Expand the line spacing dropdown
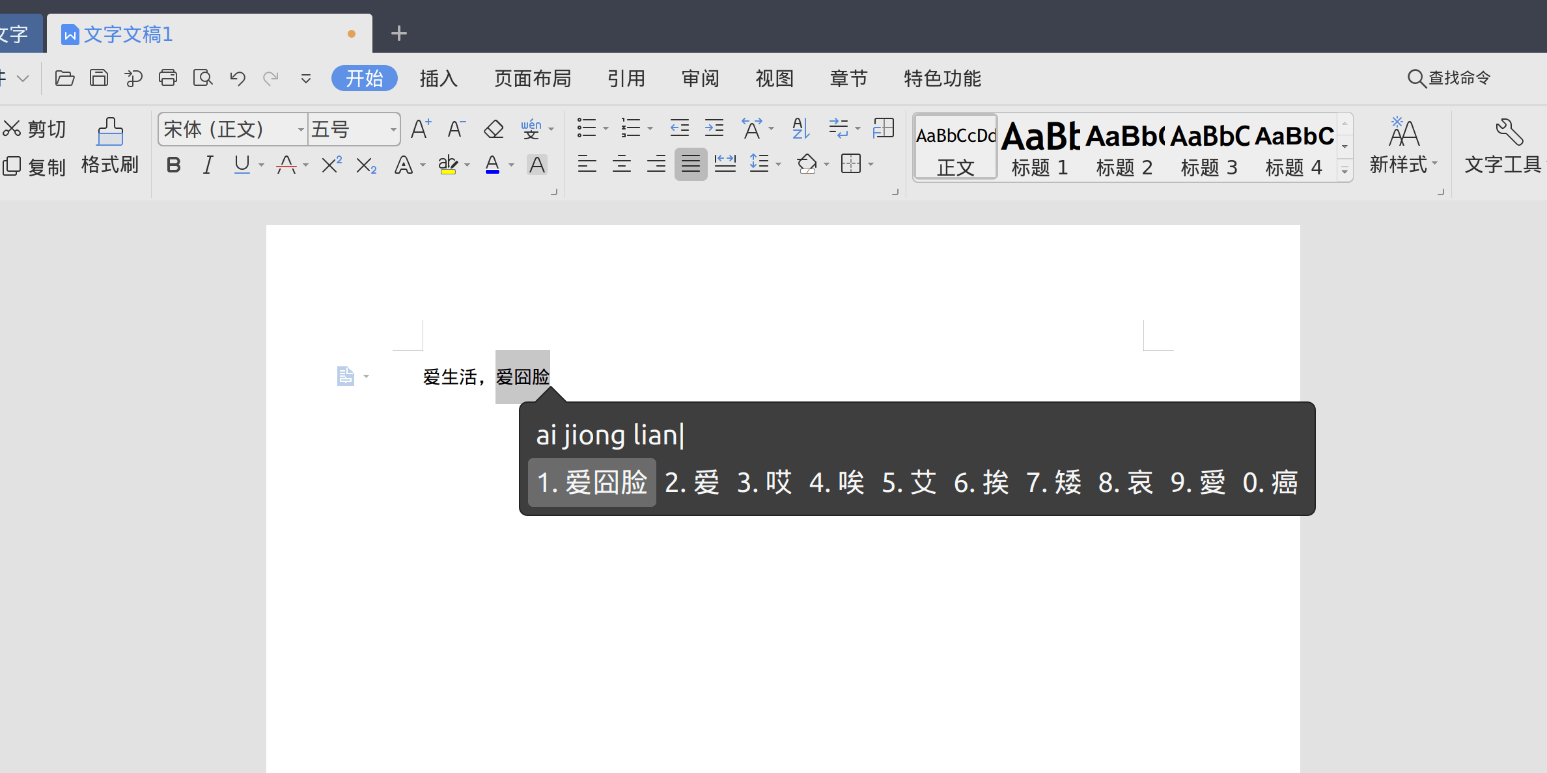Viewport: 1547px width, 773px height. click(x=777, y=164)
